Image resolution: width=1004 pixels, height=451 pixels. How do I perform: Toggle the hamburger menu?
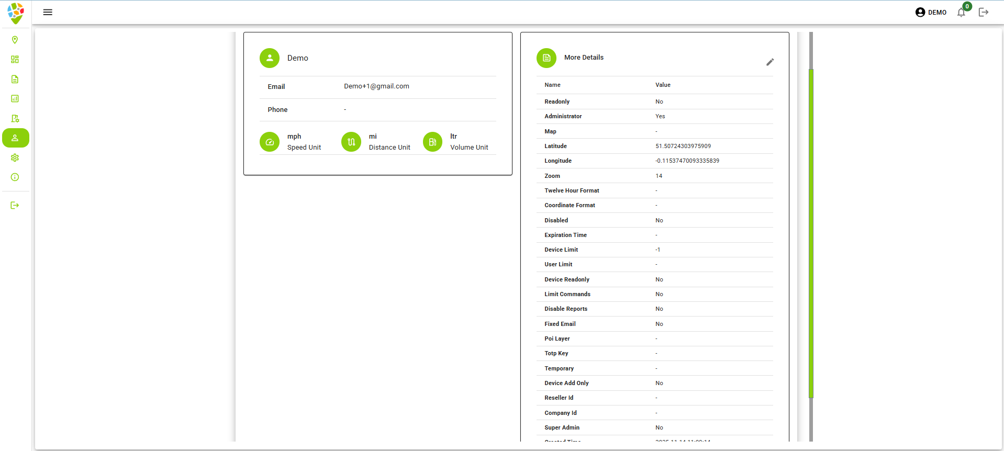point(48,12)
